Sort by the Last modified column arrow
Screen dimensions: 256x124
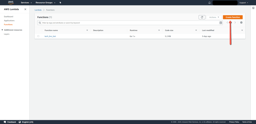242,30
